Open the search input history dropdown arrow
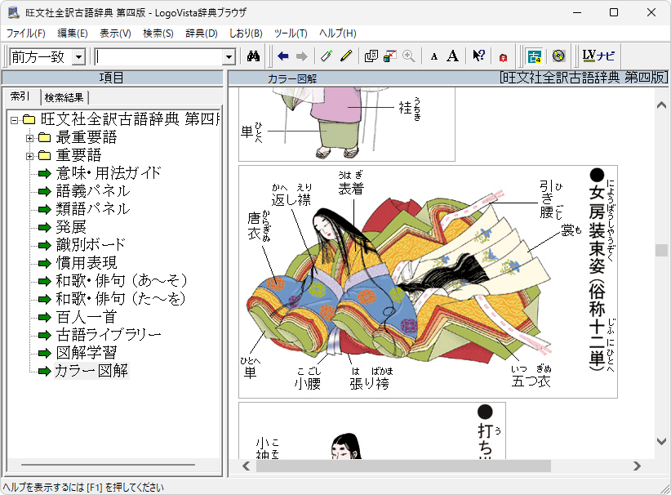 (229, 56)
